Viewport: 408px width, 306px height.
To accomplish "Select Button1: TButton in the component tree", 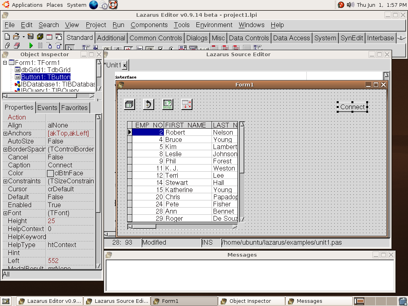I will tap(45, 77).
